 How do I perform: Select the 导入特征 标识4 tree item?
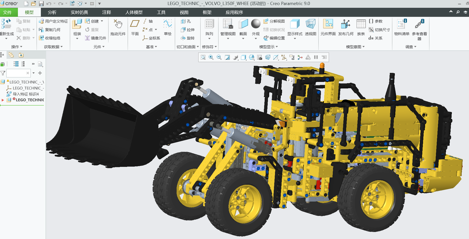(x=23, y=94)
